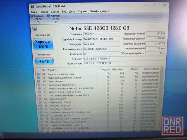This screenshot has height=140, width=187.
Task: Select the Максимум стираний attribute
Action: 61,102
